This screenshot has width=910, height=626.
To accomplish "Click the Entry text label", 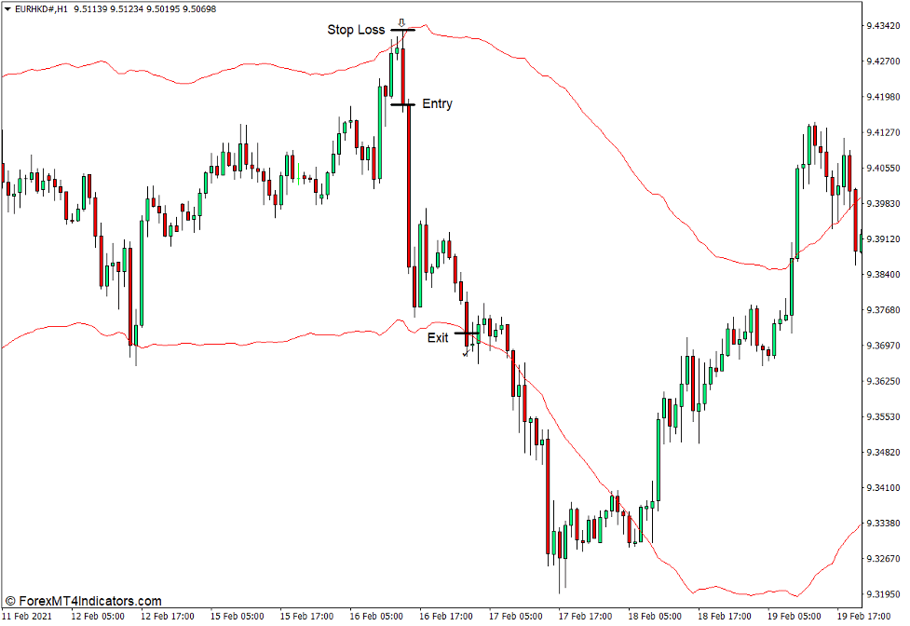I will pyautogui.click(x=437, y=103).
